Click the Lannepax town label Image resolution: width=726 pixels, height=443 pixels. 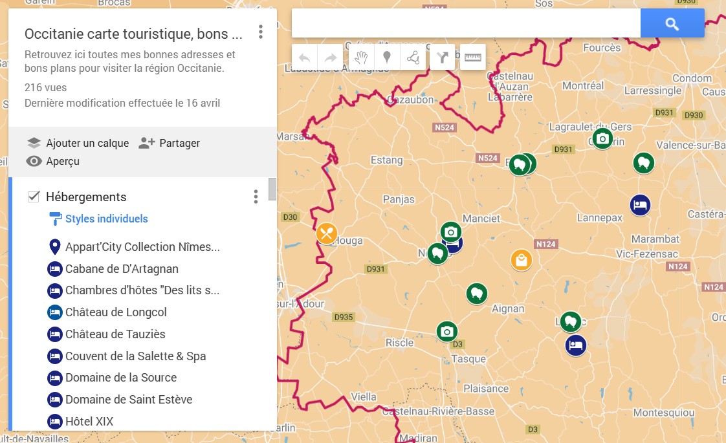(x=600, y=217)
